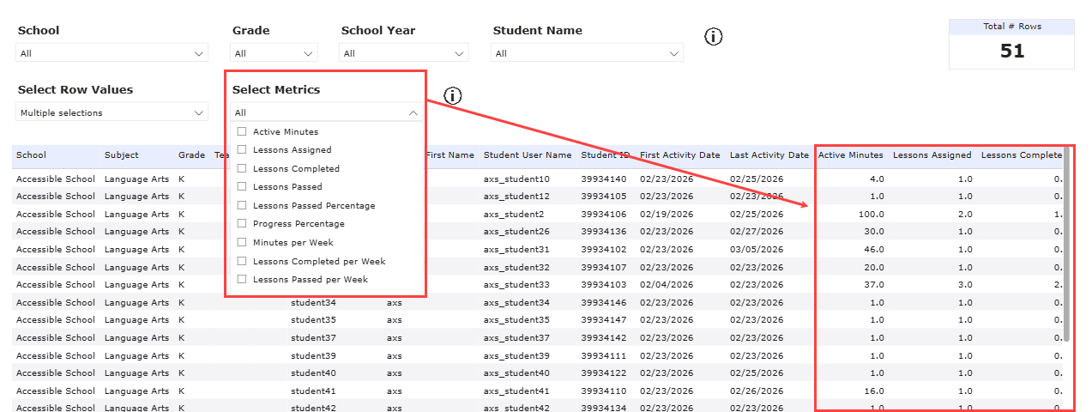Screen dimensions: 1092x412
Task: Check the Lessons Passed metric option
Action: [x=242, y=187]
